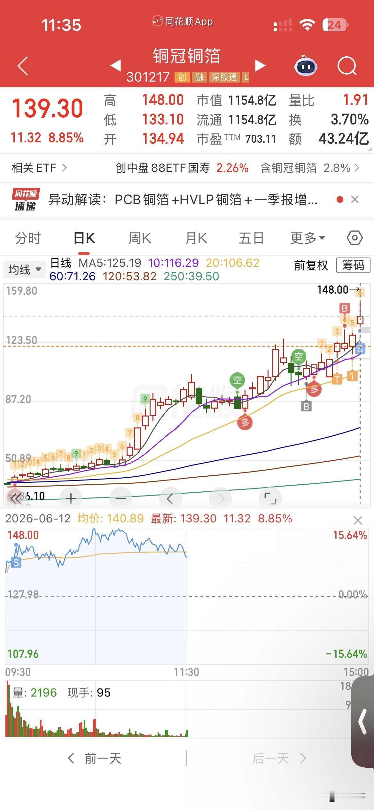Open the AI robot assistant
Viewport: 374px width, 810px height.
point(306,66)
